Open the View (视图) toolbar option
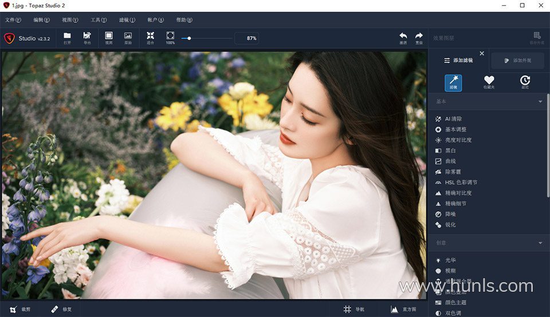 pos(108,37)
